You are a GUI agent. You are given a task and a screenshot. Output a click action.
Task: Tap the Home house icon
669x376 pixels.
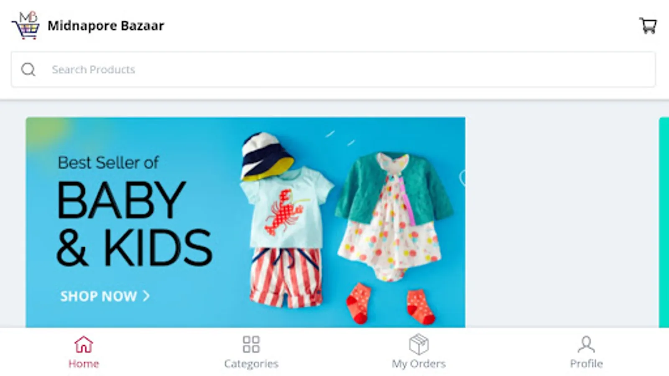[x=84, y=344]
